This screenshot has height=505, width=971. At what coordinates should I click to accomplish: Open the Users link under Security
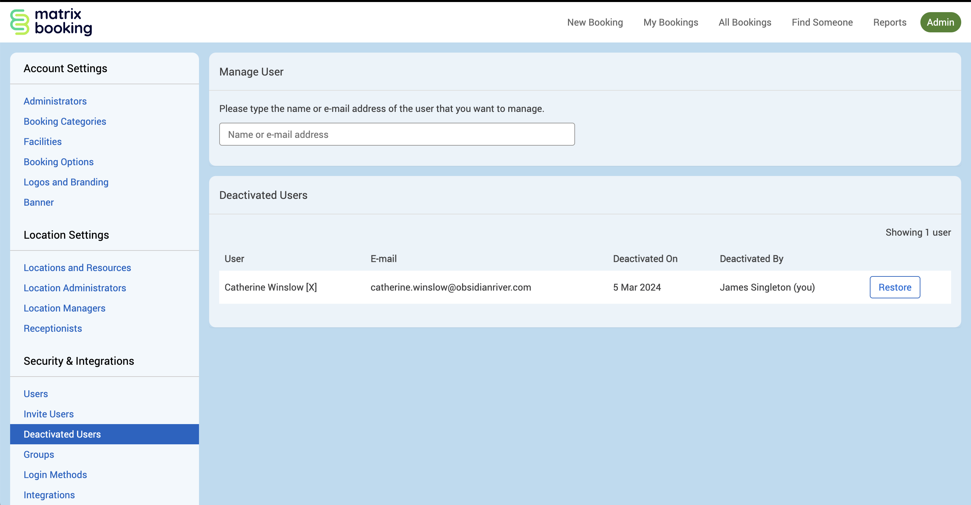pos(36,394)
